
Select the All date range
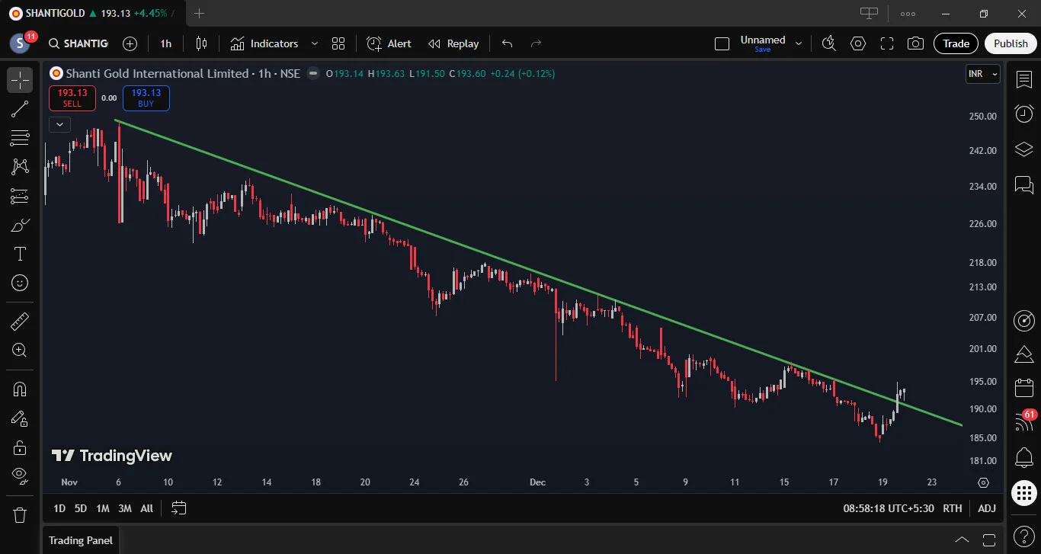click(x=147, y=508)
